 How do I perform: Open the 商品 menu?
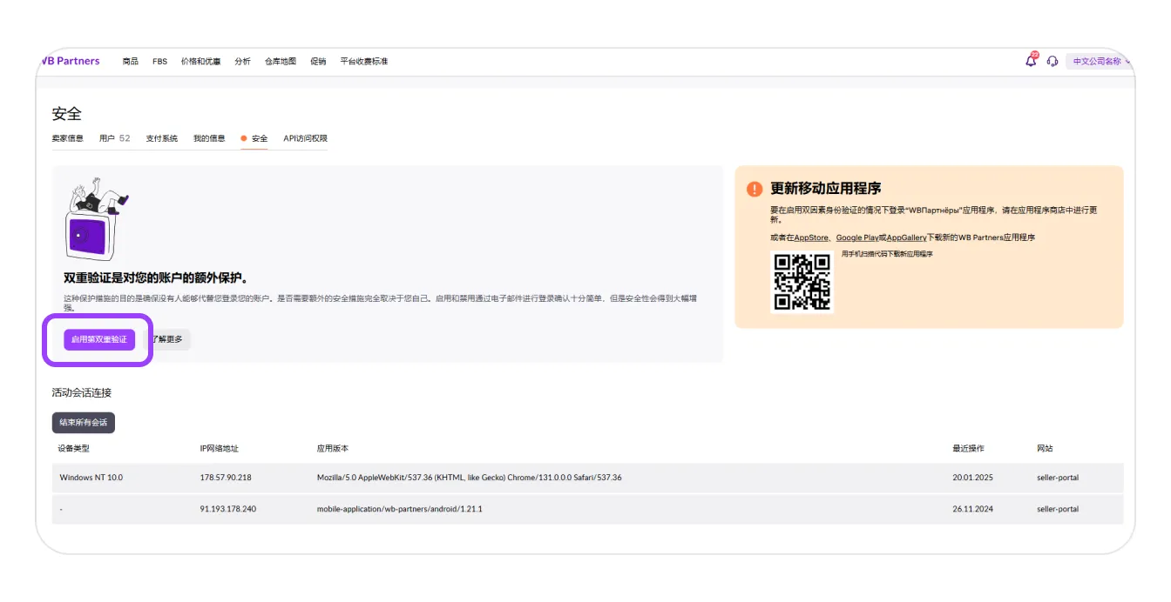(x=131, y=62)
